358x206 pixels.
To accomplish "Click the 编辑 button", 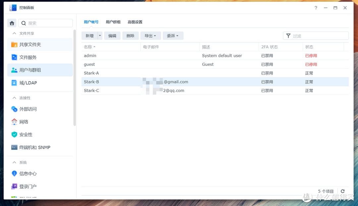I will (112, 35).
